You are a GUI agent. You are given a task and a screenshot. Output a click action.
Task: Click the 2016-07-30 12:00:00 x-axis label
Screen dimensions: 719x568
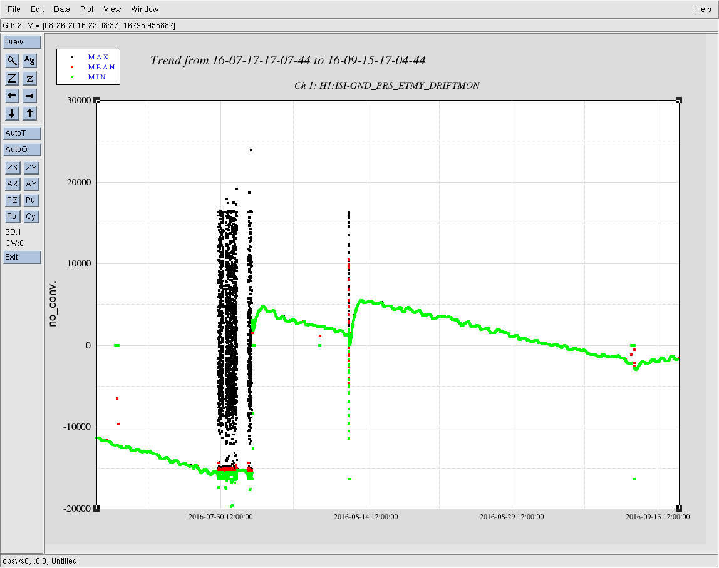pyautogui.click(x=220, y=517)
